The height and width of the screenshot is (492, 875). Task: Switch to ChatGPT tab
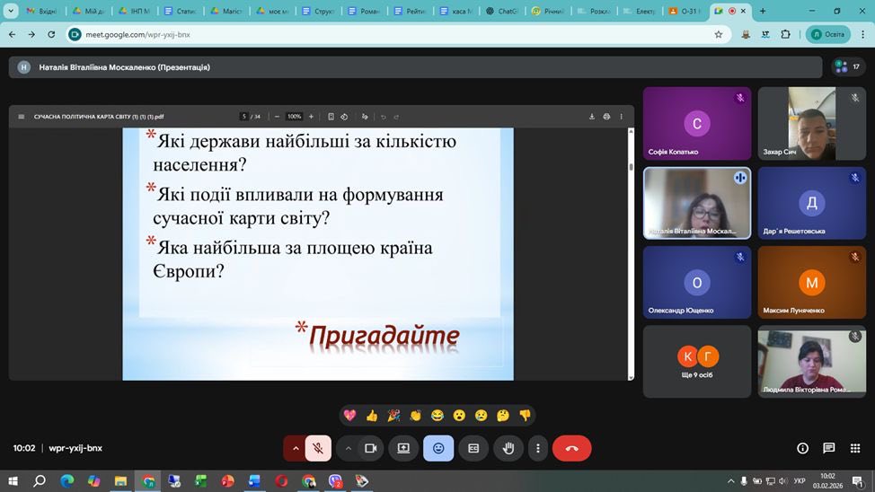(501, 11)
